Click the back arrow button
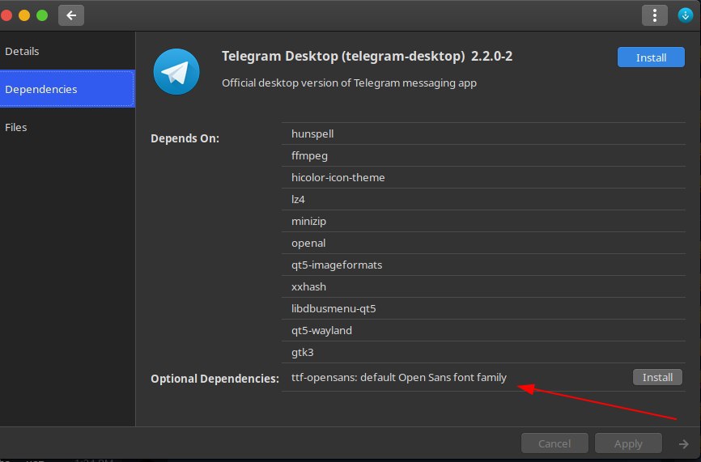This screenshot has width=701, height=462. point(71,15)
